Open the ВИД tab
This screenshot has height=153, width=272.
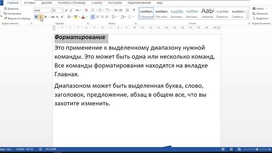point(159,3)
